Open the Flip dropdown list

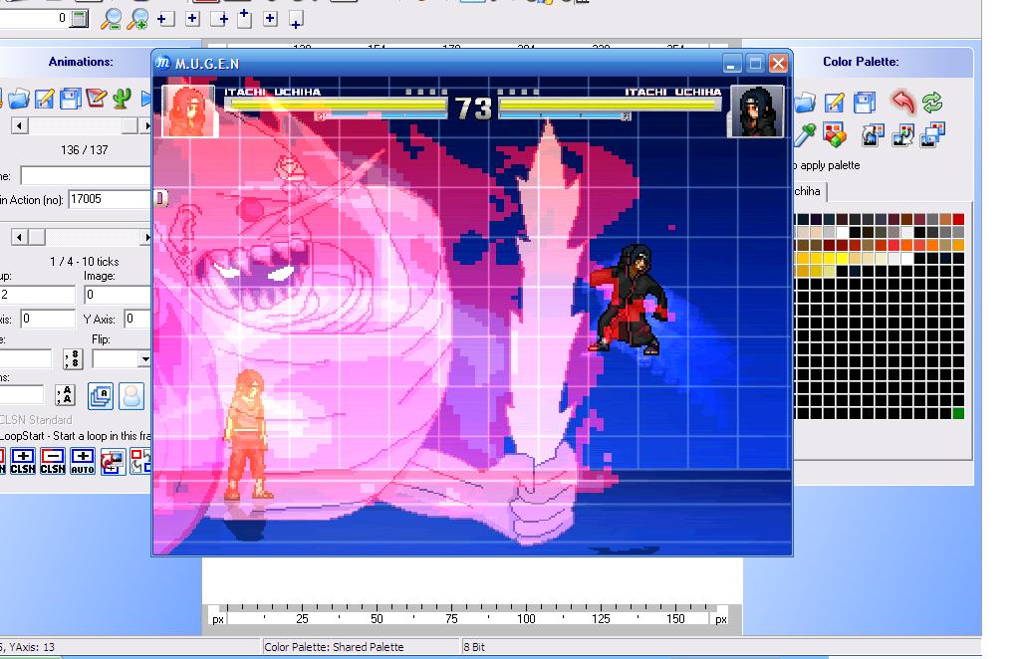pos(144,358)
